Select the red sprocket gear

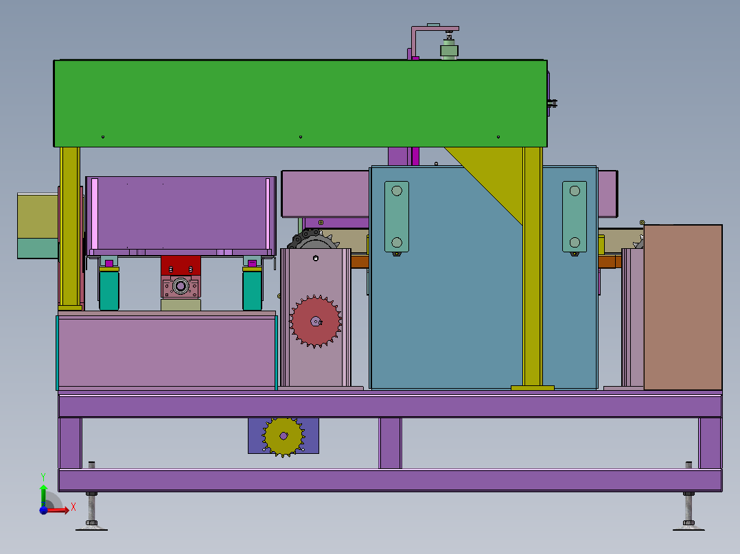[x=315, y=322]
